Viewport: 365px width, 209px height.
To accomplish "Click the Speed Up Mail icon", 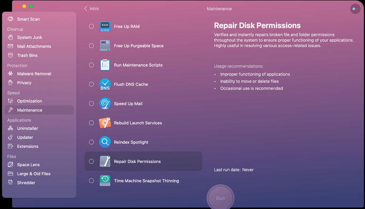I will (x=105, y=104).
